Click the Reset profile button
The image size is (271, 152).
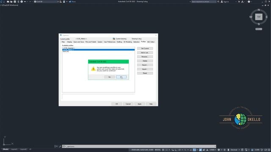click(x=145, y=73)
